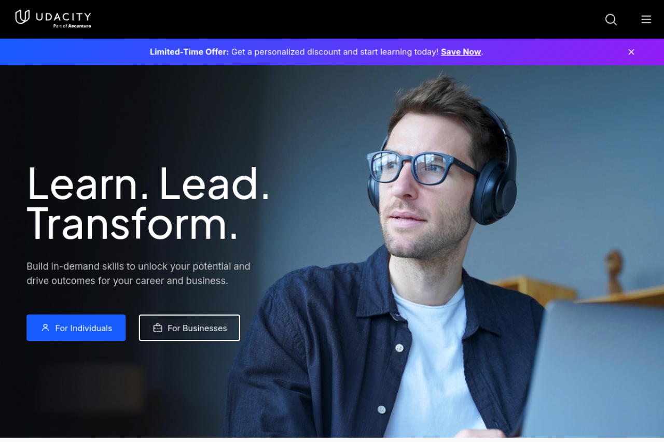The image size is (664, 442).
Task: Click the person icon in For Individuals
Action: [x=46, y=327]
